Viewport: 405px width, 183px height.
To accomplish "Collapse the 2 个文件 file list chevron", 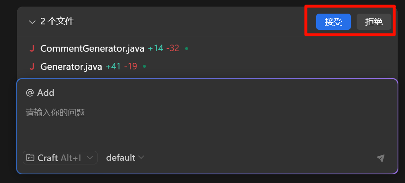I will coord(32,22).
